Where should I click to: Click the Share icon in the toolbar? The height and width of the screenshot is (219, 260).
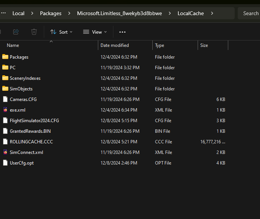tap(16, 32)
